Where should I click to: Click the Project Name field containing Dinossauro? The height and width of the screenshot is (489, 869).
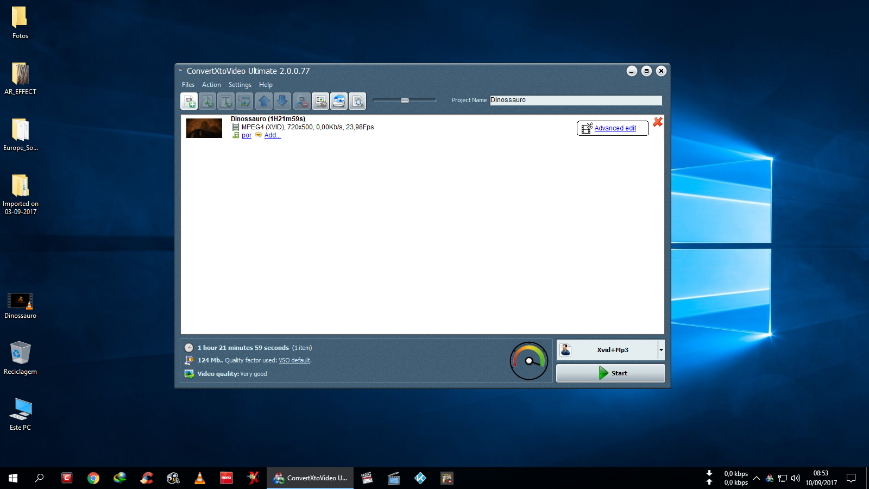[576, 100]
